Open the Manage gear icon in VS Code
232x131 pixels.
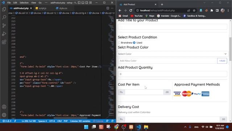click(4, 115)
